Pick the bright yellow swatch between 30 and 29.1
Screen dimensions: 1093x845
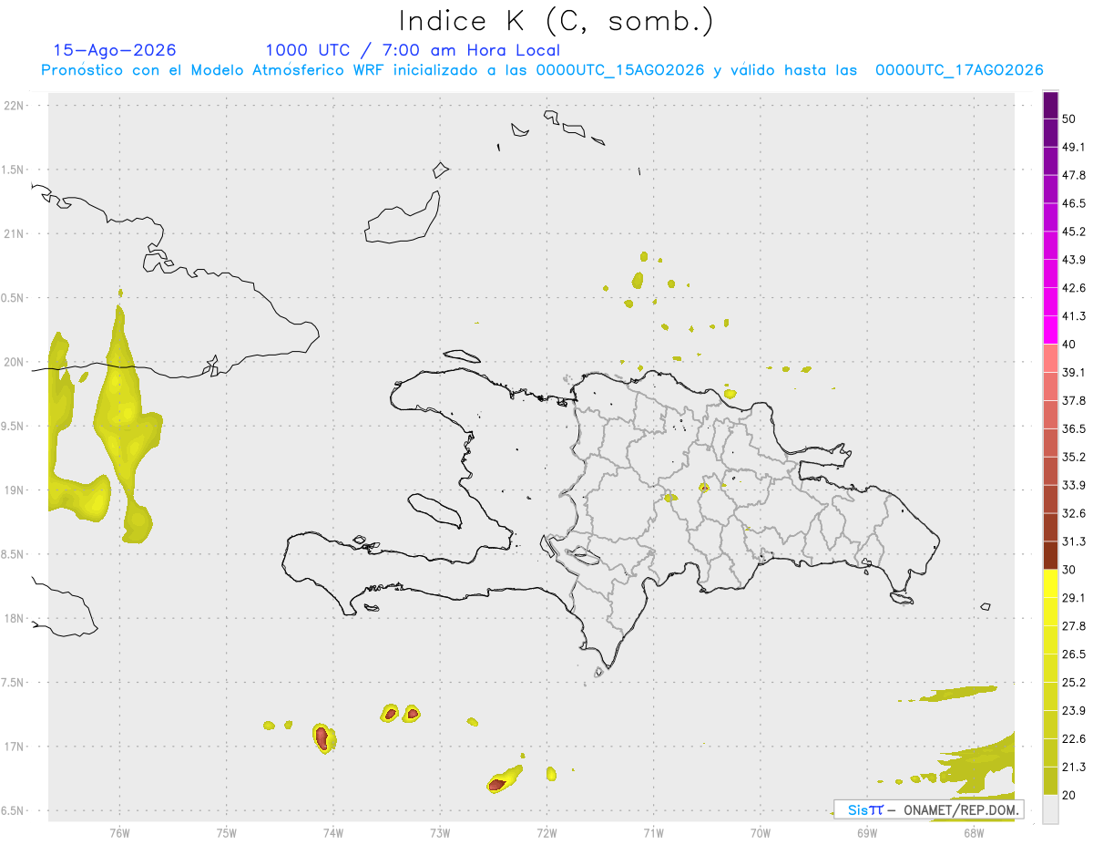(1050, 583)
